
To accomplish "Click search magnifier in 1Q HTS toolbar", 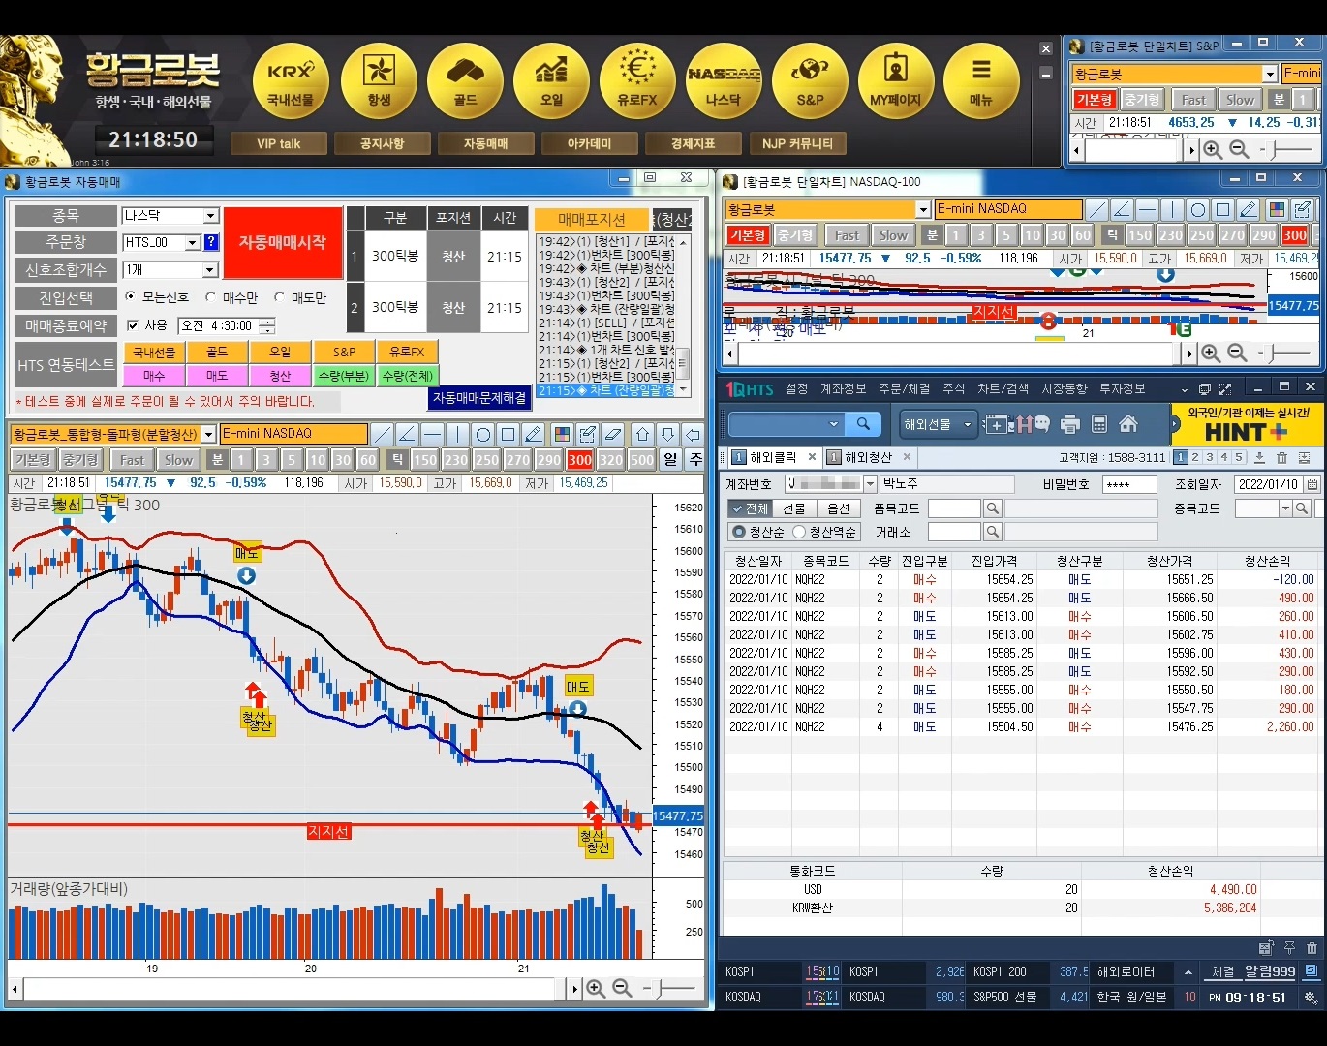I will click(863, 423).
